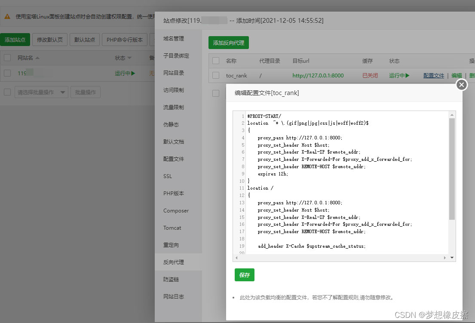Check the checkbox on the toc_rank proxy row
Viewport: 475px width, 323px height.
pyautogui.click(x=216, y=75)
